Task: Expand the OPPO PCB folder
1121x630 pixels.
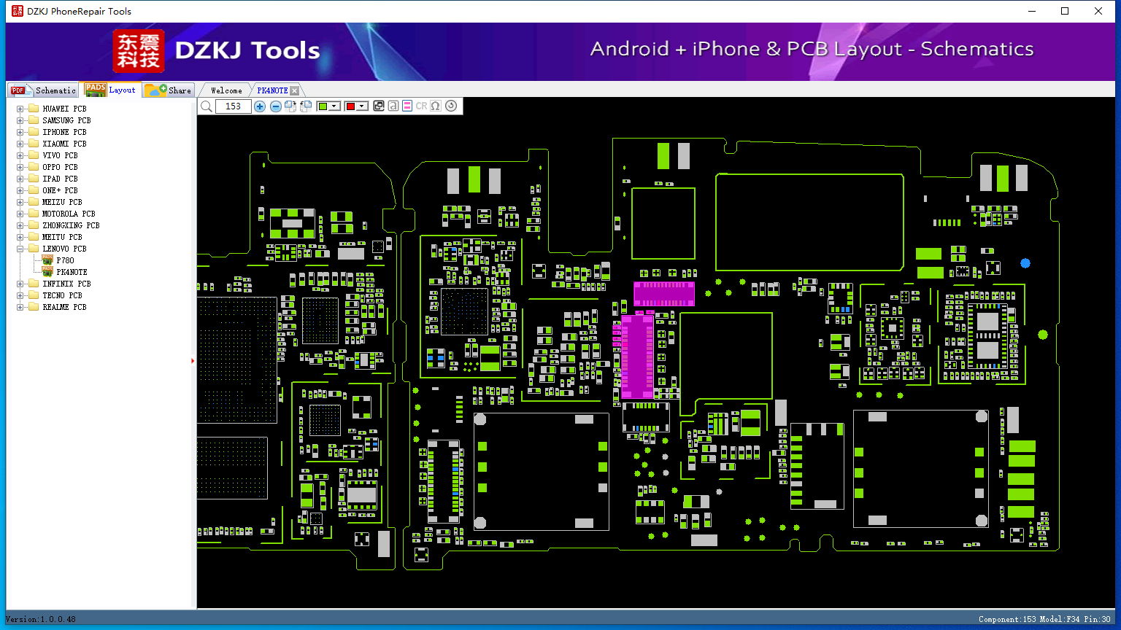Action: coord(20,167)
